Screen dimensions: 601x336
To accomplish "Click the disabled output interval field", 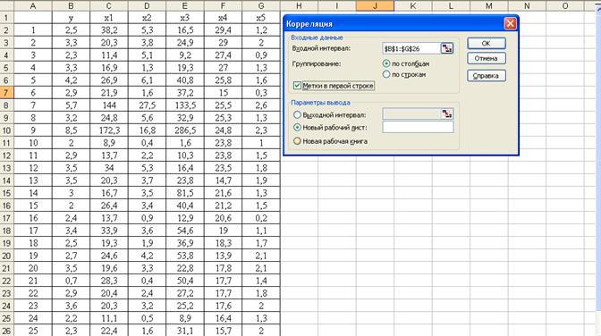I will [x=411, y=113].
